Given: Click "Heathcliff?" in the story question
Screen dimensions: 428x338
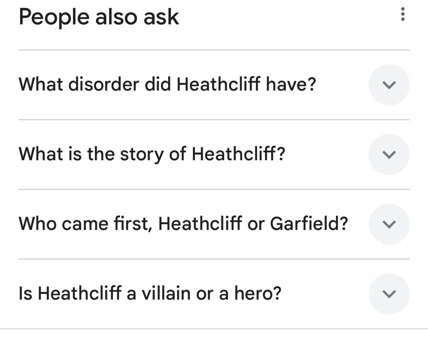Looking at the screenshot, I should (238, 154).
